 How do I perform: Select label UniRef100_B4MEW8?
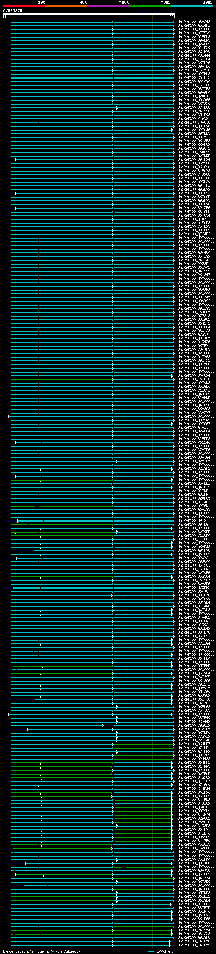(194, 800)
